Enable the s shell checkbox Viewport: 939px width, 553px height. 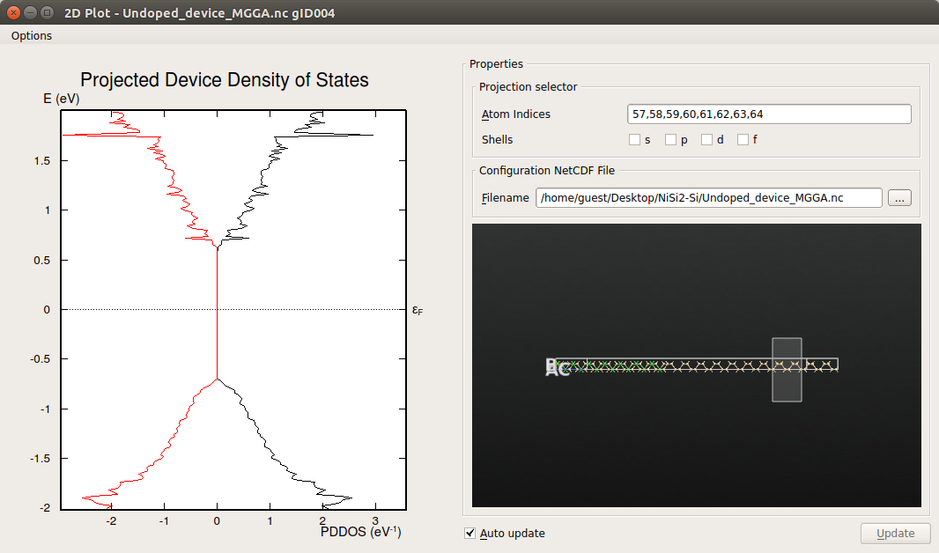[635, 139]
